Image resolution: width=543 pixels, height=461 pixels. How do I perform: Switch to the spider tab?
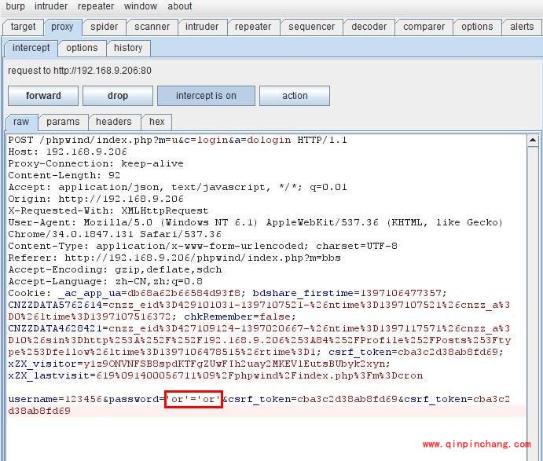(104, 27)
